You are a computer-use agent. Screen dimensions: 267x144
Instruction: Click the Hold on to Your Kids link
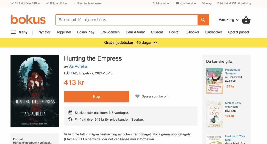(x=235, y=138)
